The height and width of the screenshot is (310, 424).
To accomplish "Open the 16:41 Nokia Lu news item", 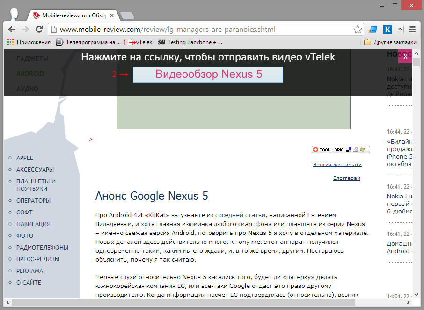I will (x=399, y=204).
